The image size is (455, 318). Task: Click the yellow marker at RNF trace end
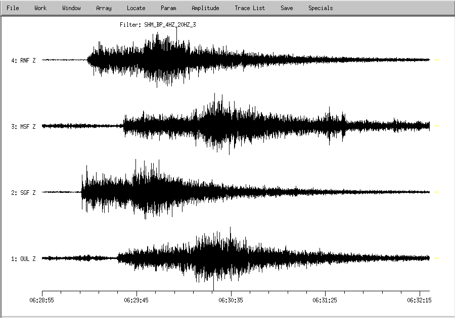tap(437, 60)
